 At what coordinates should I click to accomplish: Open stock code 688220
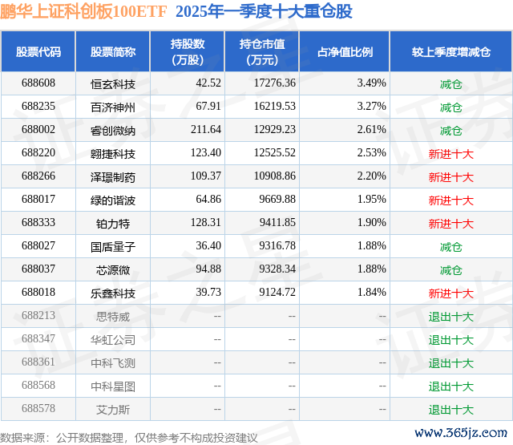coord(38,153)
